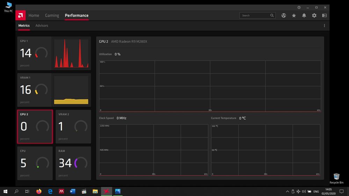Click the Clock Speed chart area
This screenshot has width=349, height=196.
[x=154, y=150]
